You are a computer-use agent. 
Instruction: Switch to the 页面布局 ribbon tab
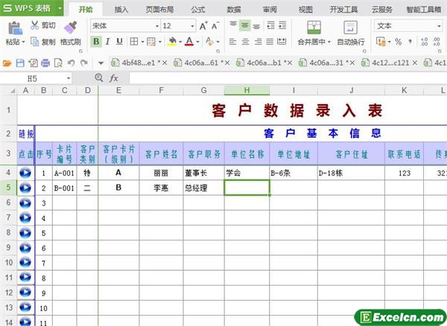pyautogui.click(x=159, y=10)
